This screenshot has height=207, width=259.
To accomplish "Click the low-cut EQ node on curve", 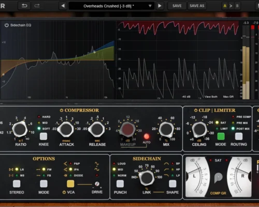I will click(x=3, y=75).
